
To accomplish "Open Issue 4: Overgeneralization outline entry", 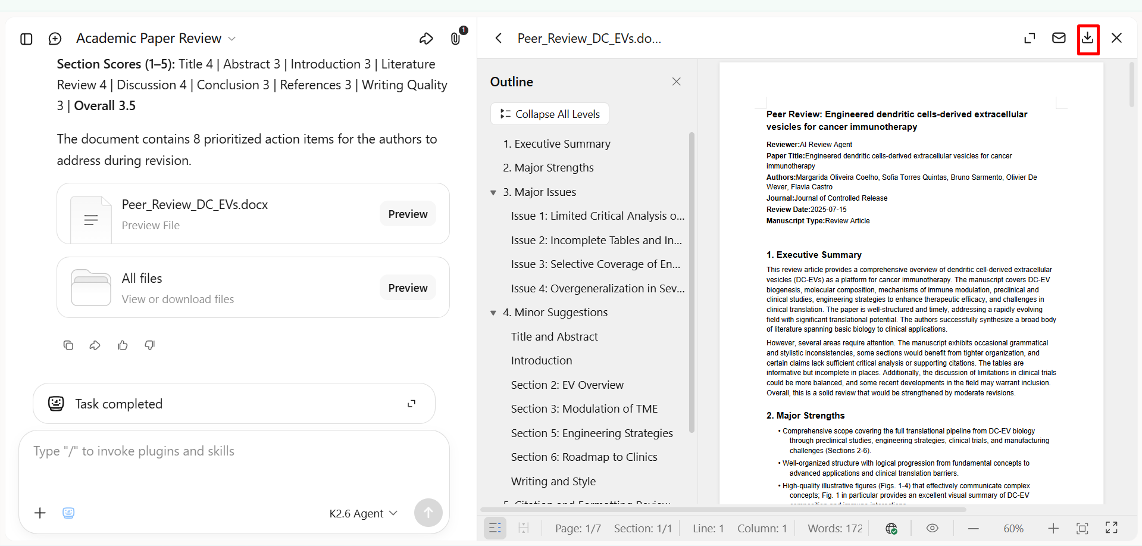I will tap(597, 288).
